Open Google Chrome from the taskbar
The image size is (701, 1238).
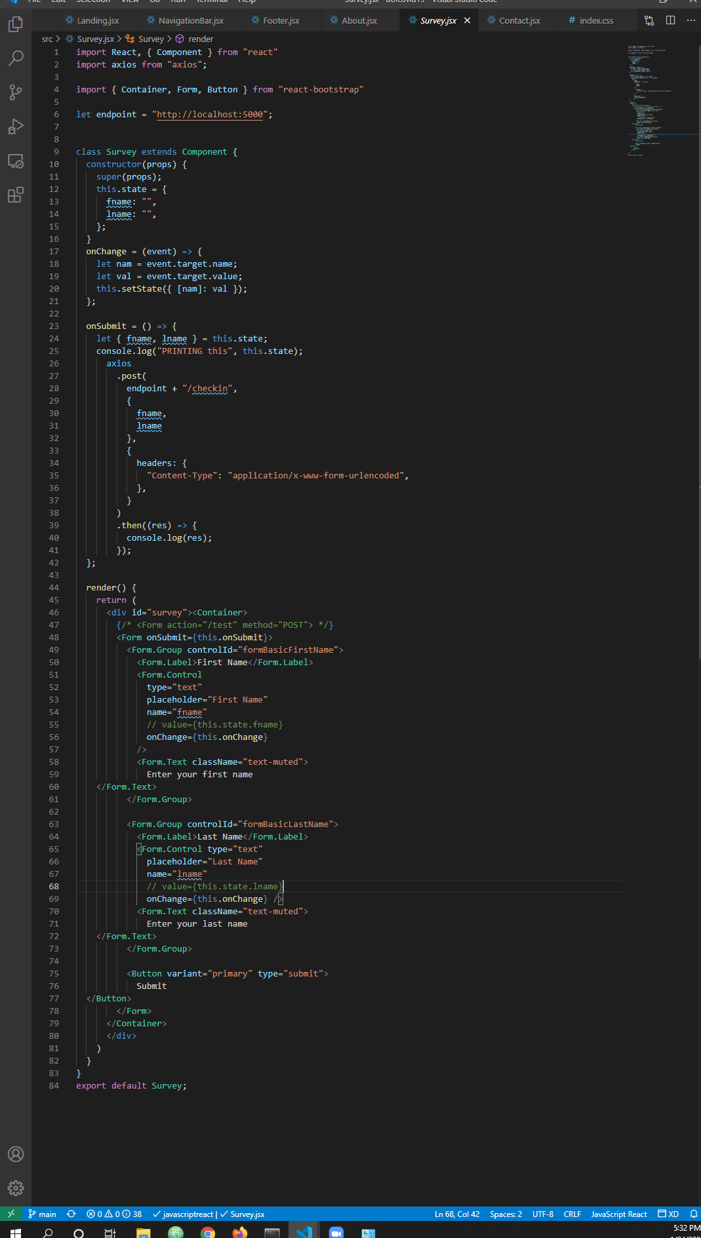click(x=208, y=1231)
